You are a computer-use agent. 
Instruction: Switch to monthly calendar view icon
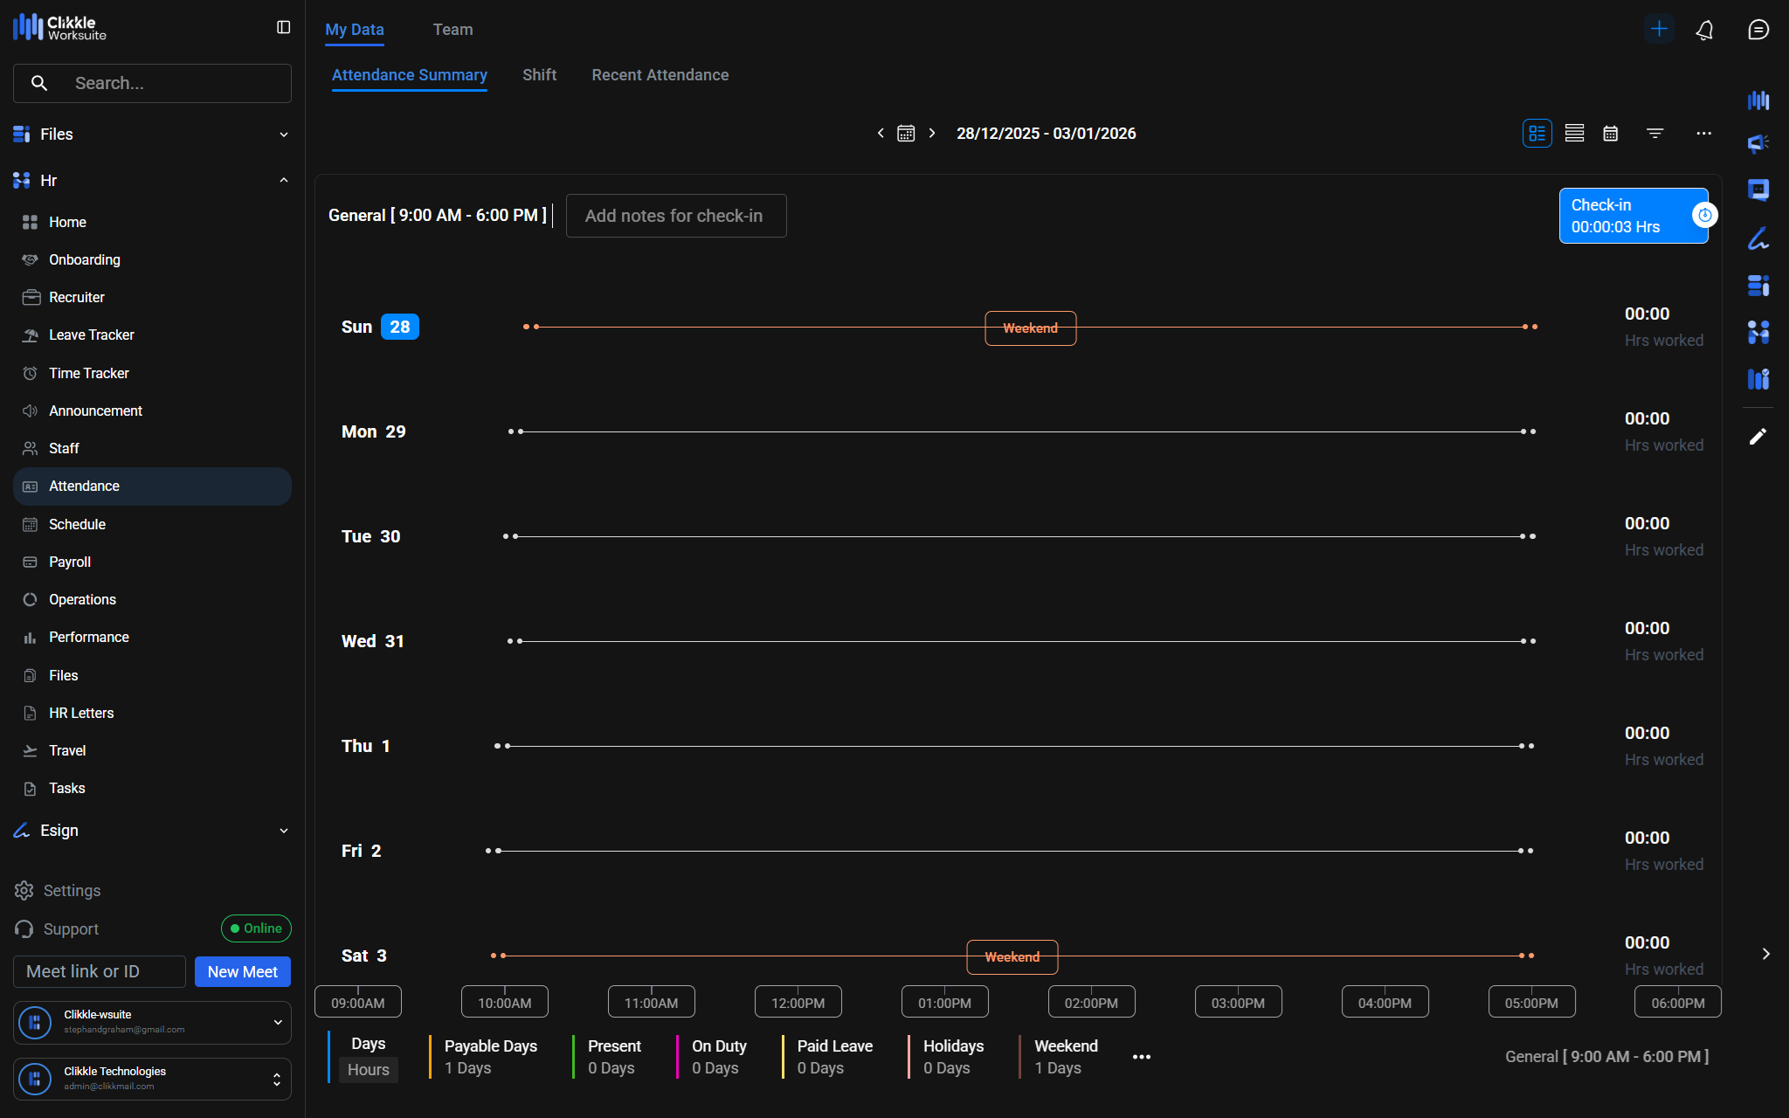(1611, 134)
